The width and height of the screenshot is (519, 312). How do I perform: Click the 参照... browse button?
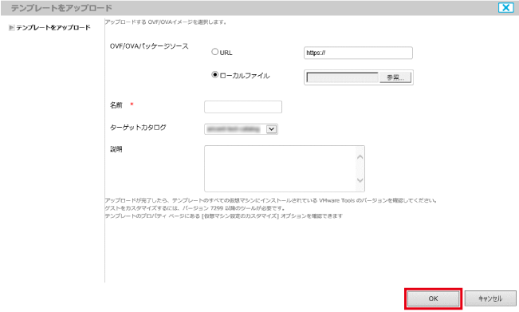pyautogui.click(x=395, y=77)
